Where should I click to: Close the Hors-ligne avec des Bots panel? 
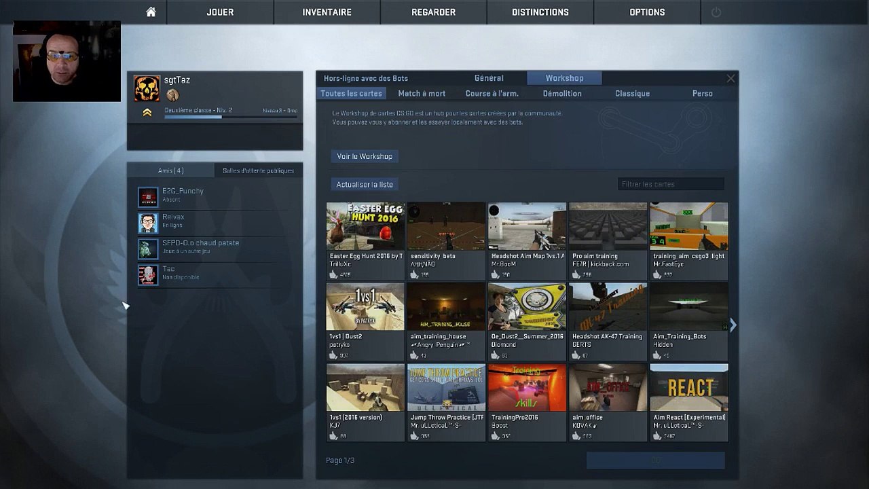pyautogui.click(x=731, y=79)
